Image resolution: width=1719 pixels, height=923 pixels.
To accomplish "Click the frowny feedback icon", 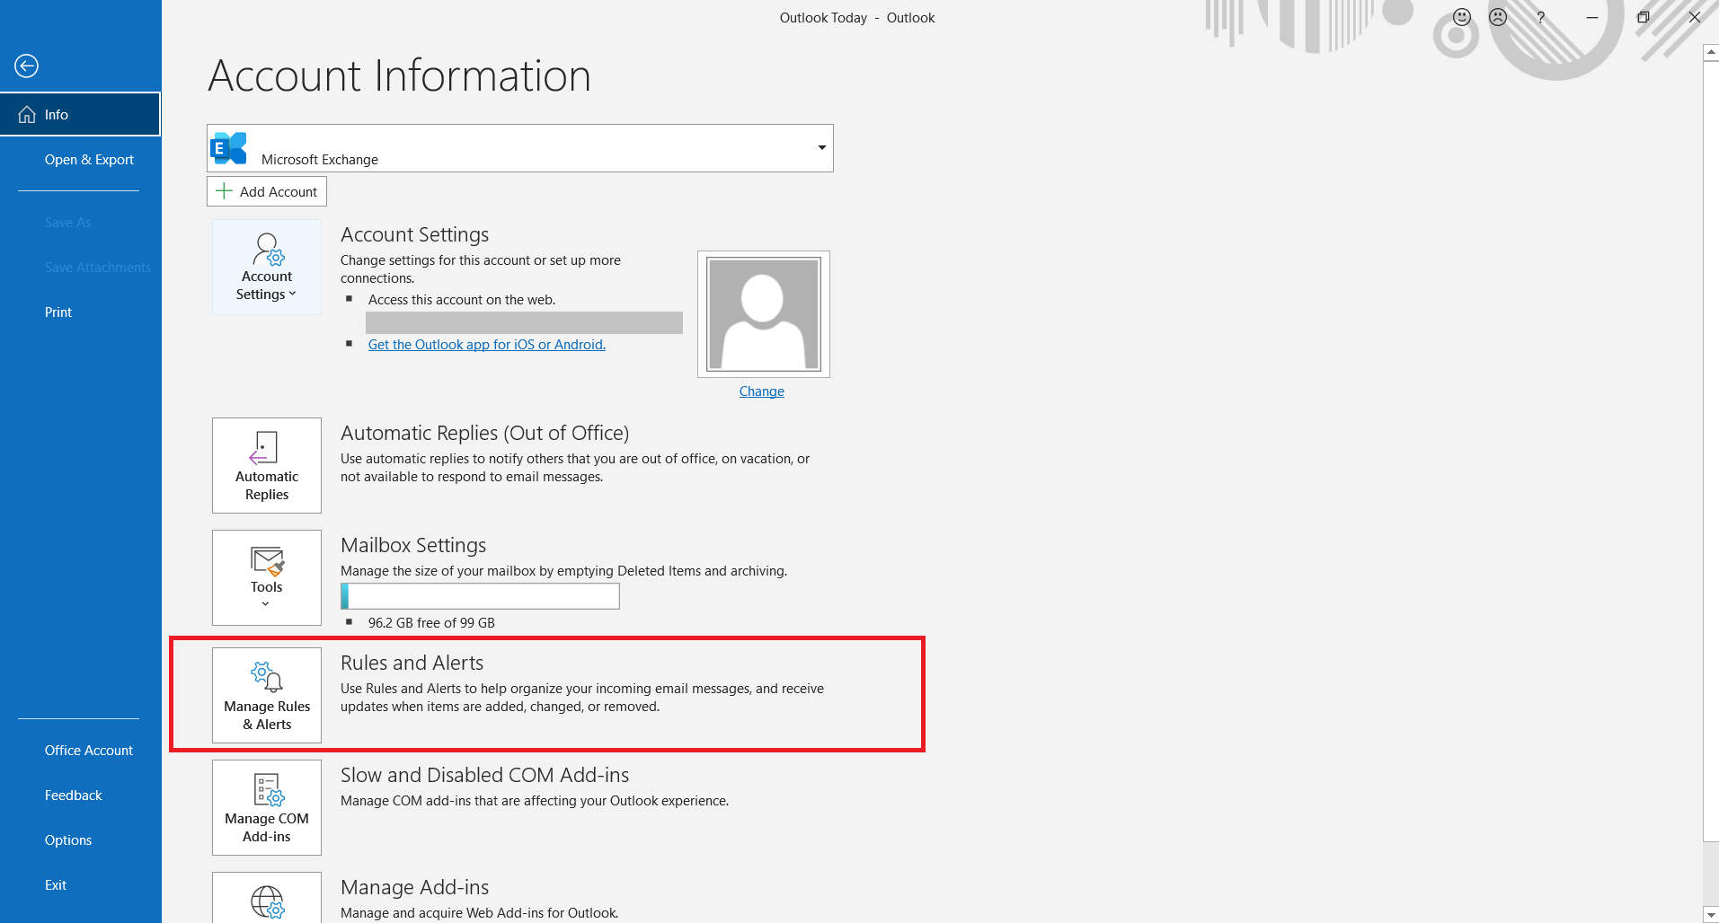I will point(1498,17).
